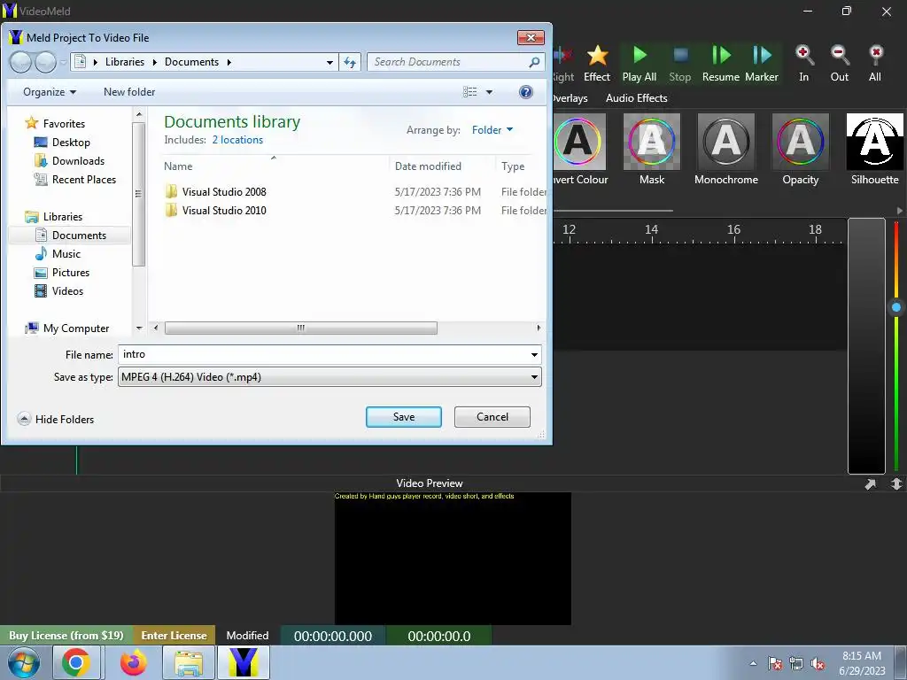907x680 pixels.
Task: Open the 2 locations link
Action: [237, 140]
